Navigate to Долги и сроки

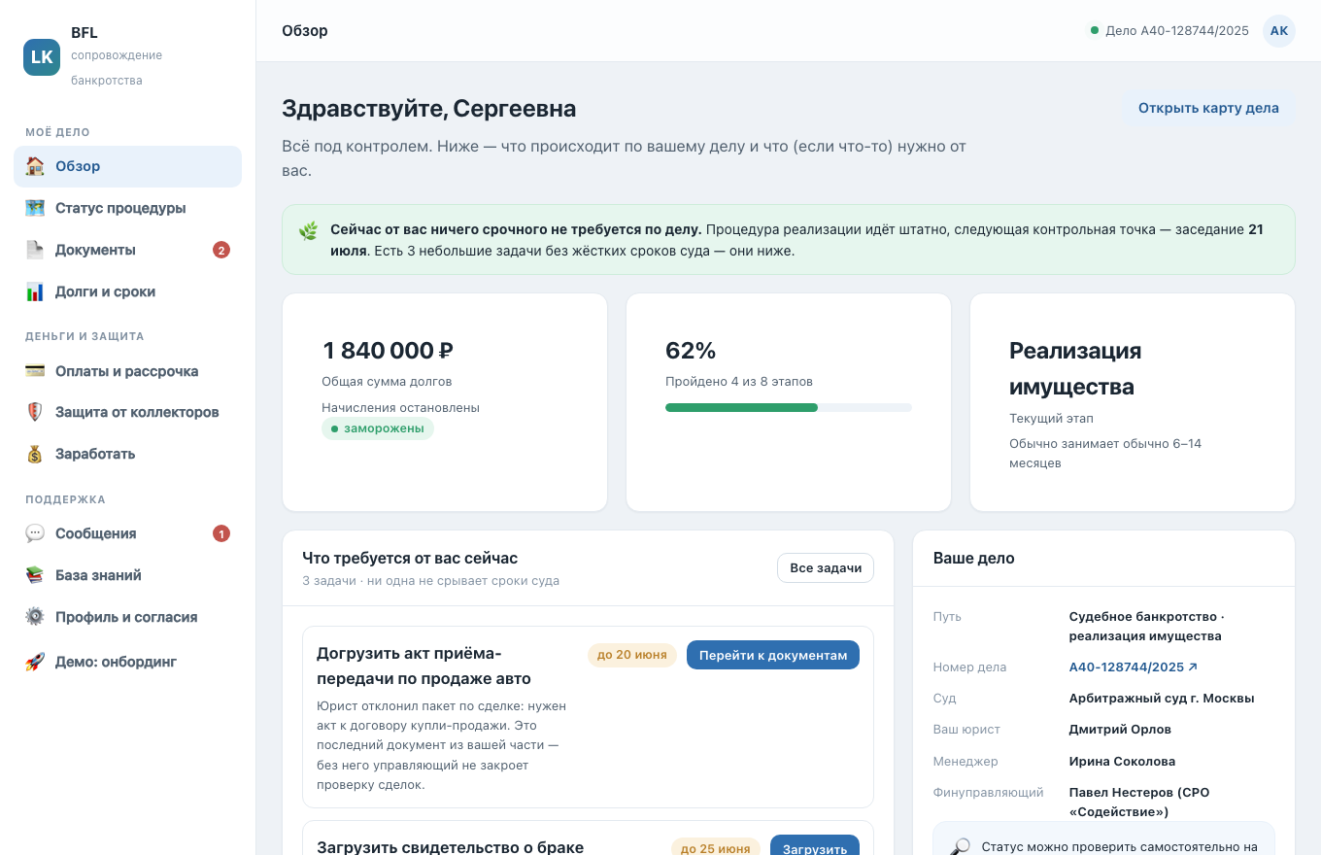coord(127,291)
